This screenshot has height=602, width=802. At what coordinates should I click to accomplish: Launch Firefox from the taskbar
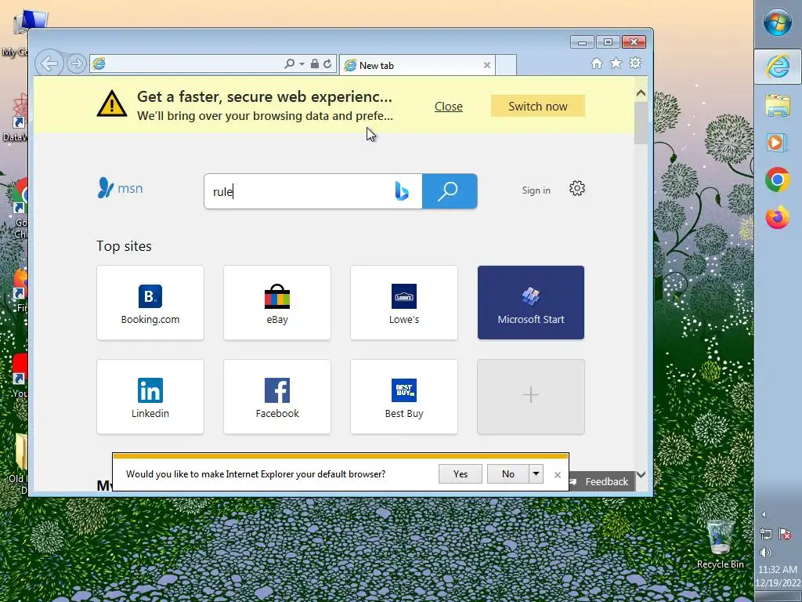coord(778,217)
